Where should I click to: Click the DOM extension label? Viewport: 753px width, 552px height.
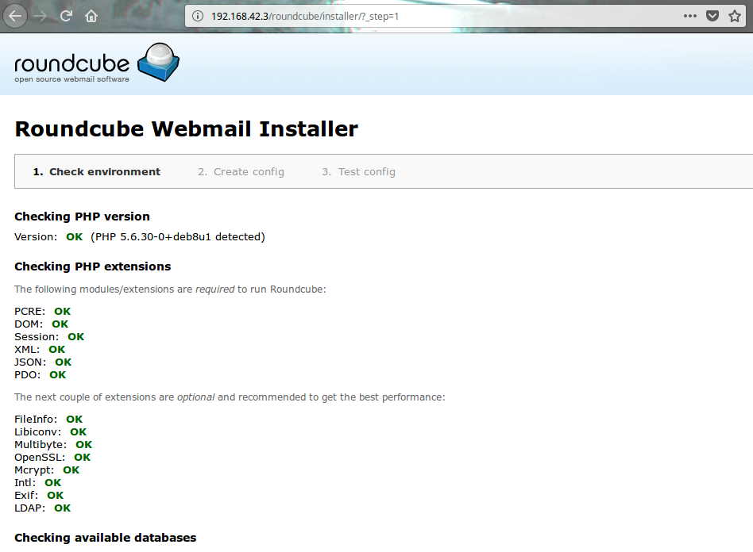coord(29,324)
